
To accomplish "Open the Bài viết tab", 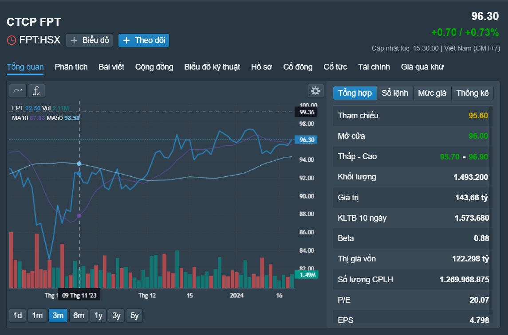I will point(111,67).
